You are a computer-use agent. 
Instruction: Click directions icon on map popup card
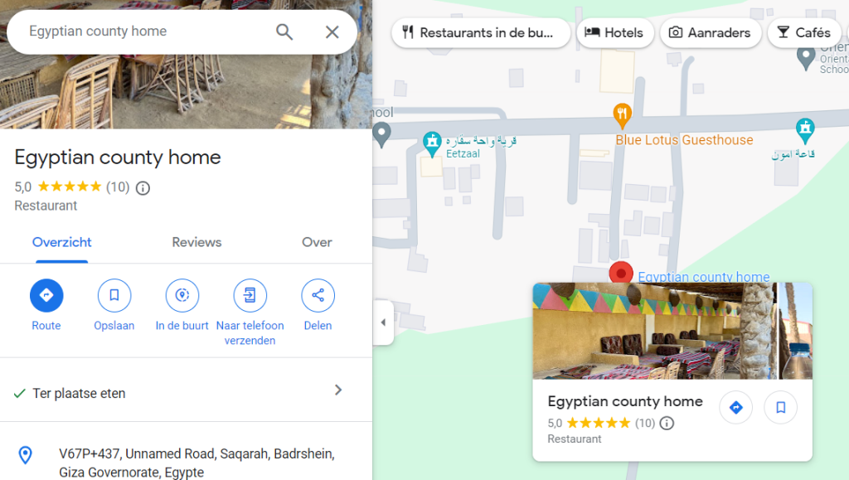[x=736, y=408]
